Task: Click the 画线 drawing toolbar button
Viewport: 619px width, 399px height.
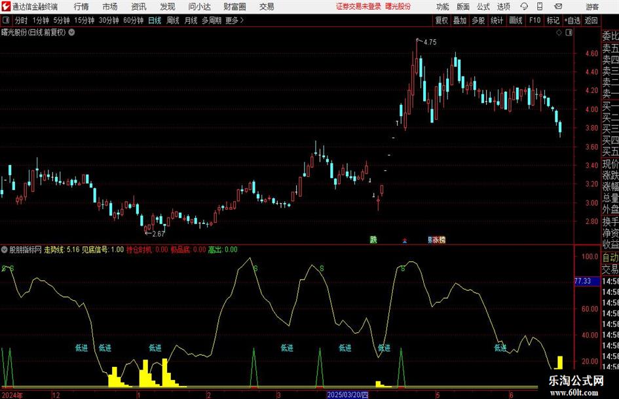Action: pos(516,20)
